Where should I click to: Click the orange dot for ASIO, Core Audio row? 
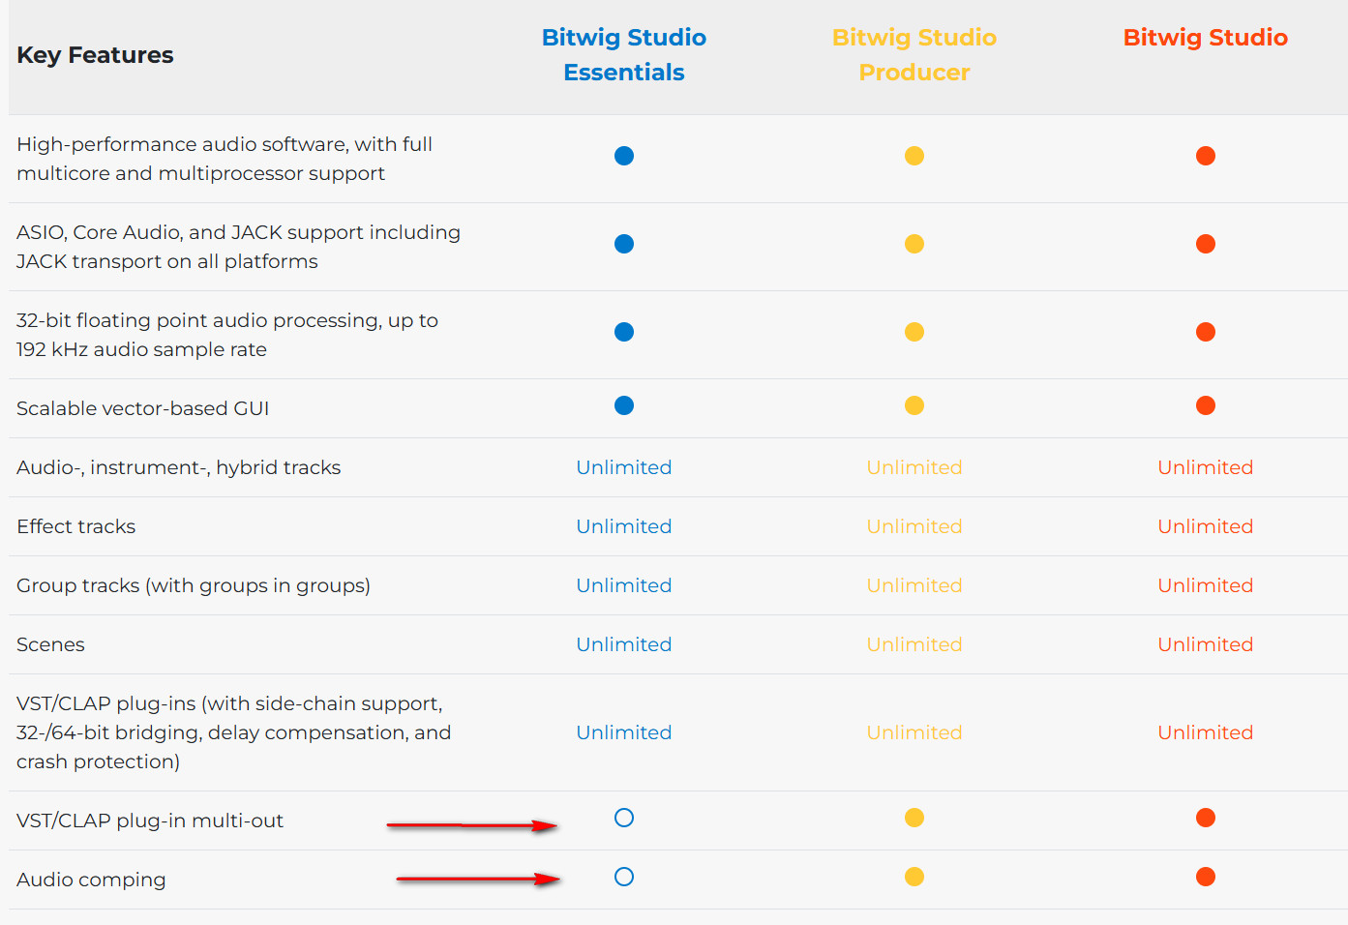(x=1206, y=244)
